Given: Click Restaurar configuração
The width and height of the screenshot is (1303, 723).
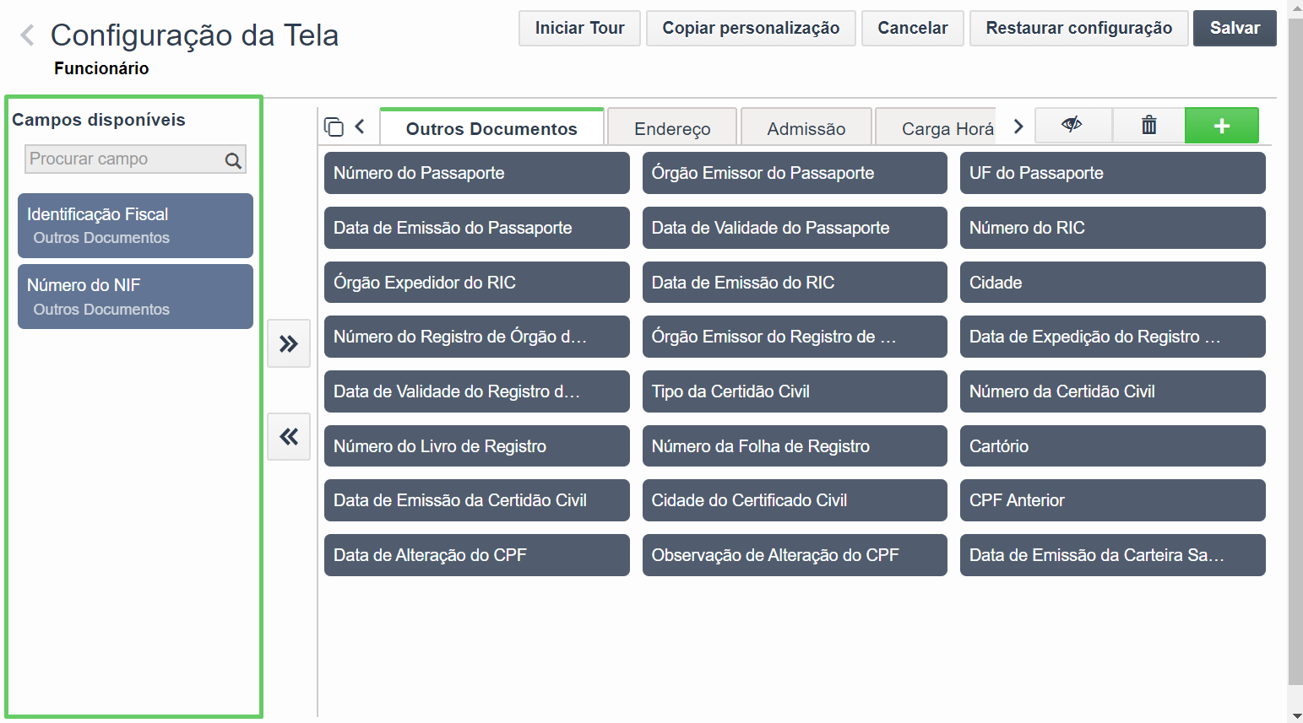Looking at the screenshot, I should click(1078, 28).
